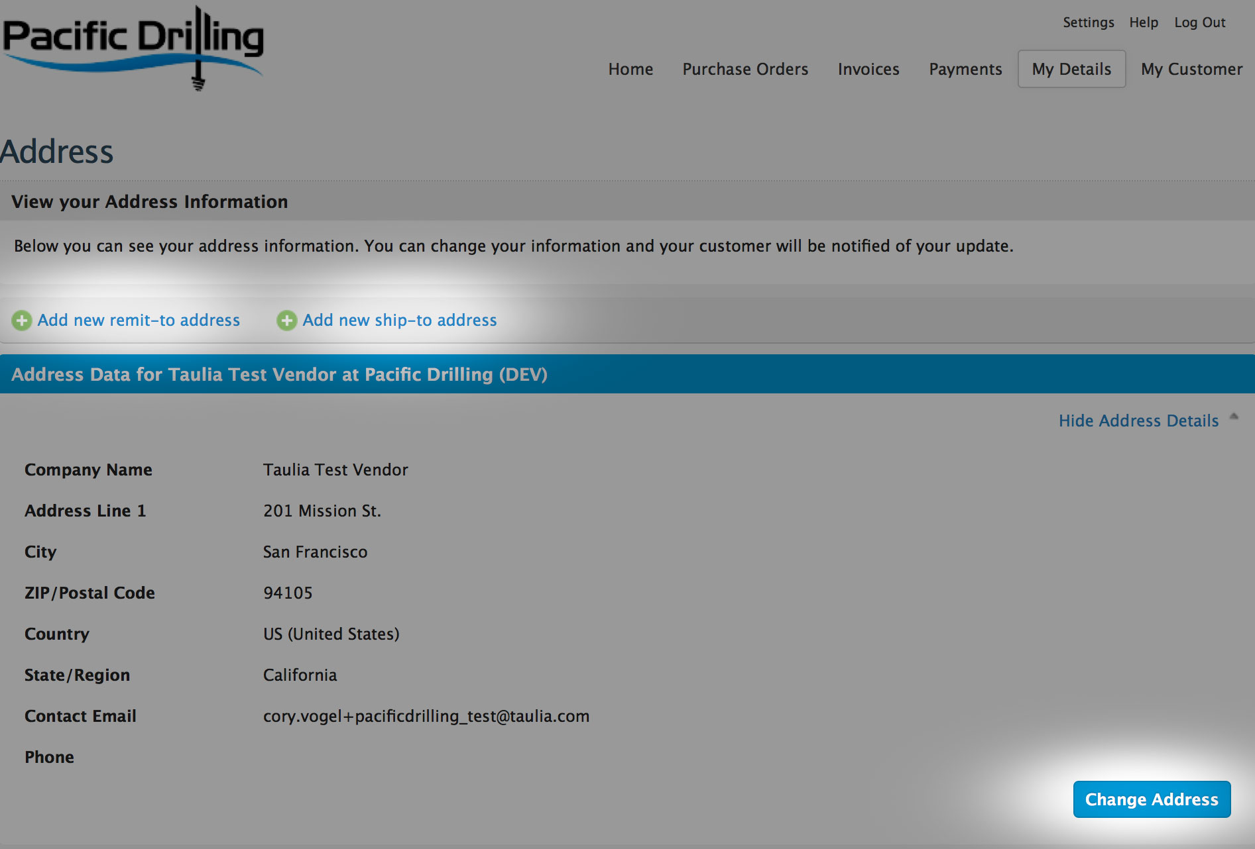Click Add new ship-to address link
The image size is (1255, 849).
(400, 321)
